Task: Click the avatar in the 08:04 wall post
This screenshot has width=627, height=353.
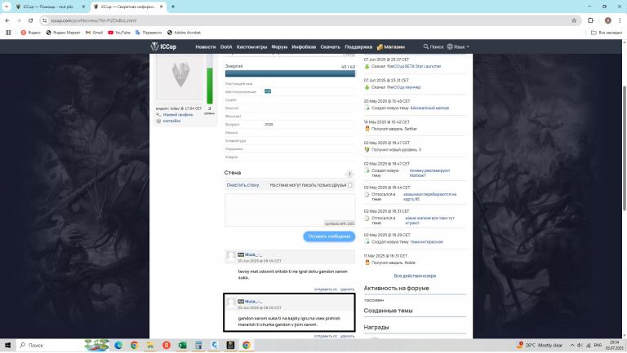Action: click(x=231, y=256)
